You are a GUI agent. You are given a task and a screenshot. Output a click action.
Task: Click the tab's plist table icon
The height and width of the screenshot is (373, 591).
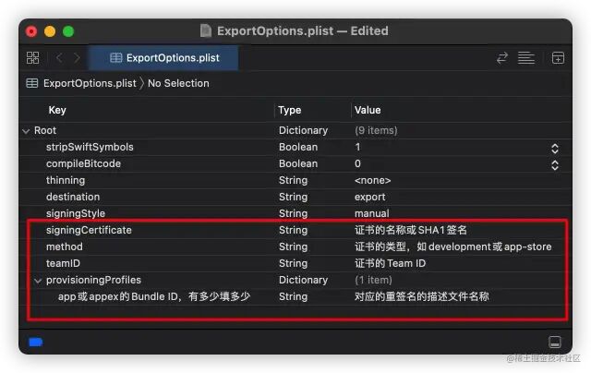(115, 57)
